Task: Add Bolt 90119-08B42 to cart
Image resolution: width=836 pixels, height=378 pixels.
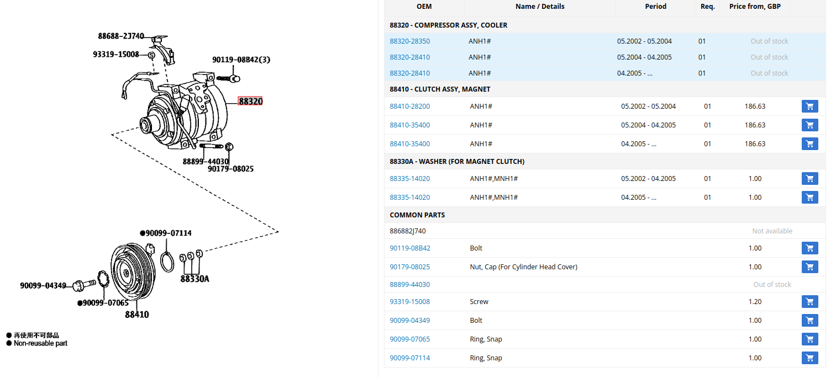Action: coord(809,248)
